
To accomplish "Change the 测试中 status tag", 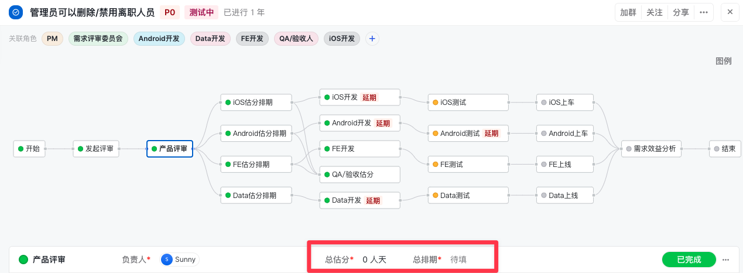I will coord(201,12).
